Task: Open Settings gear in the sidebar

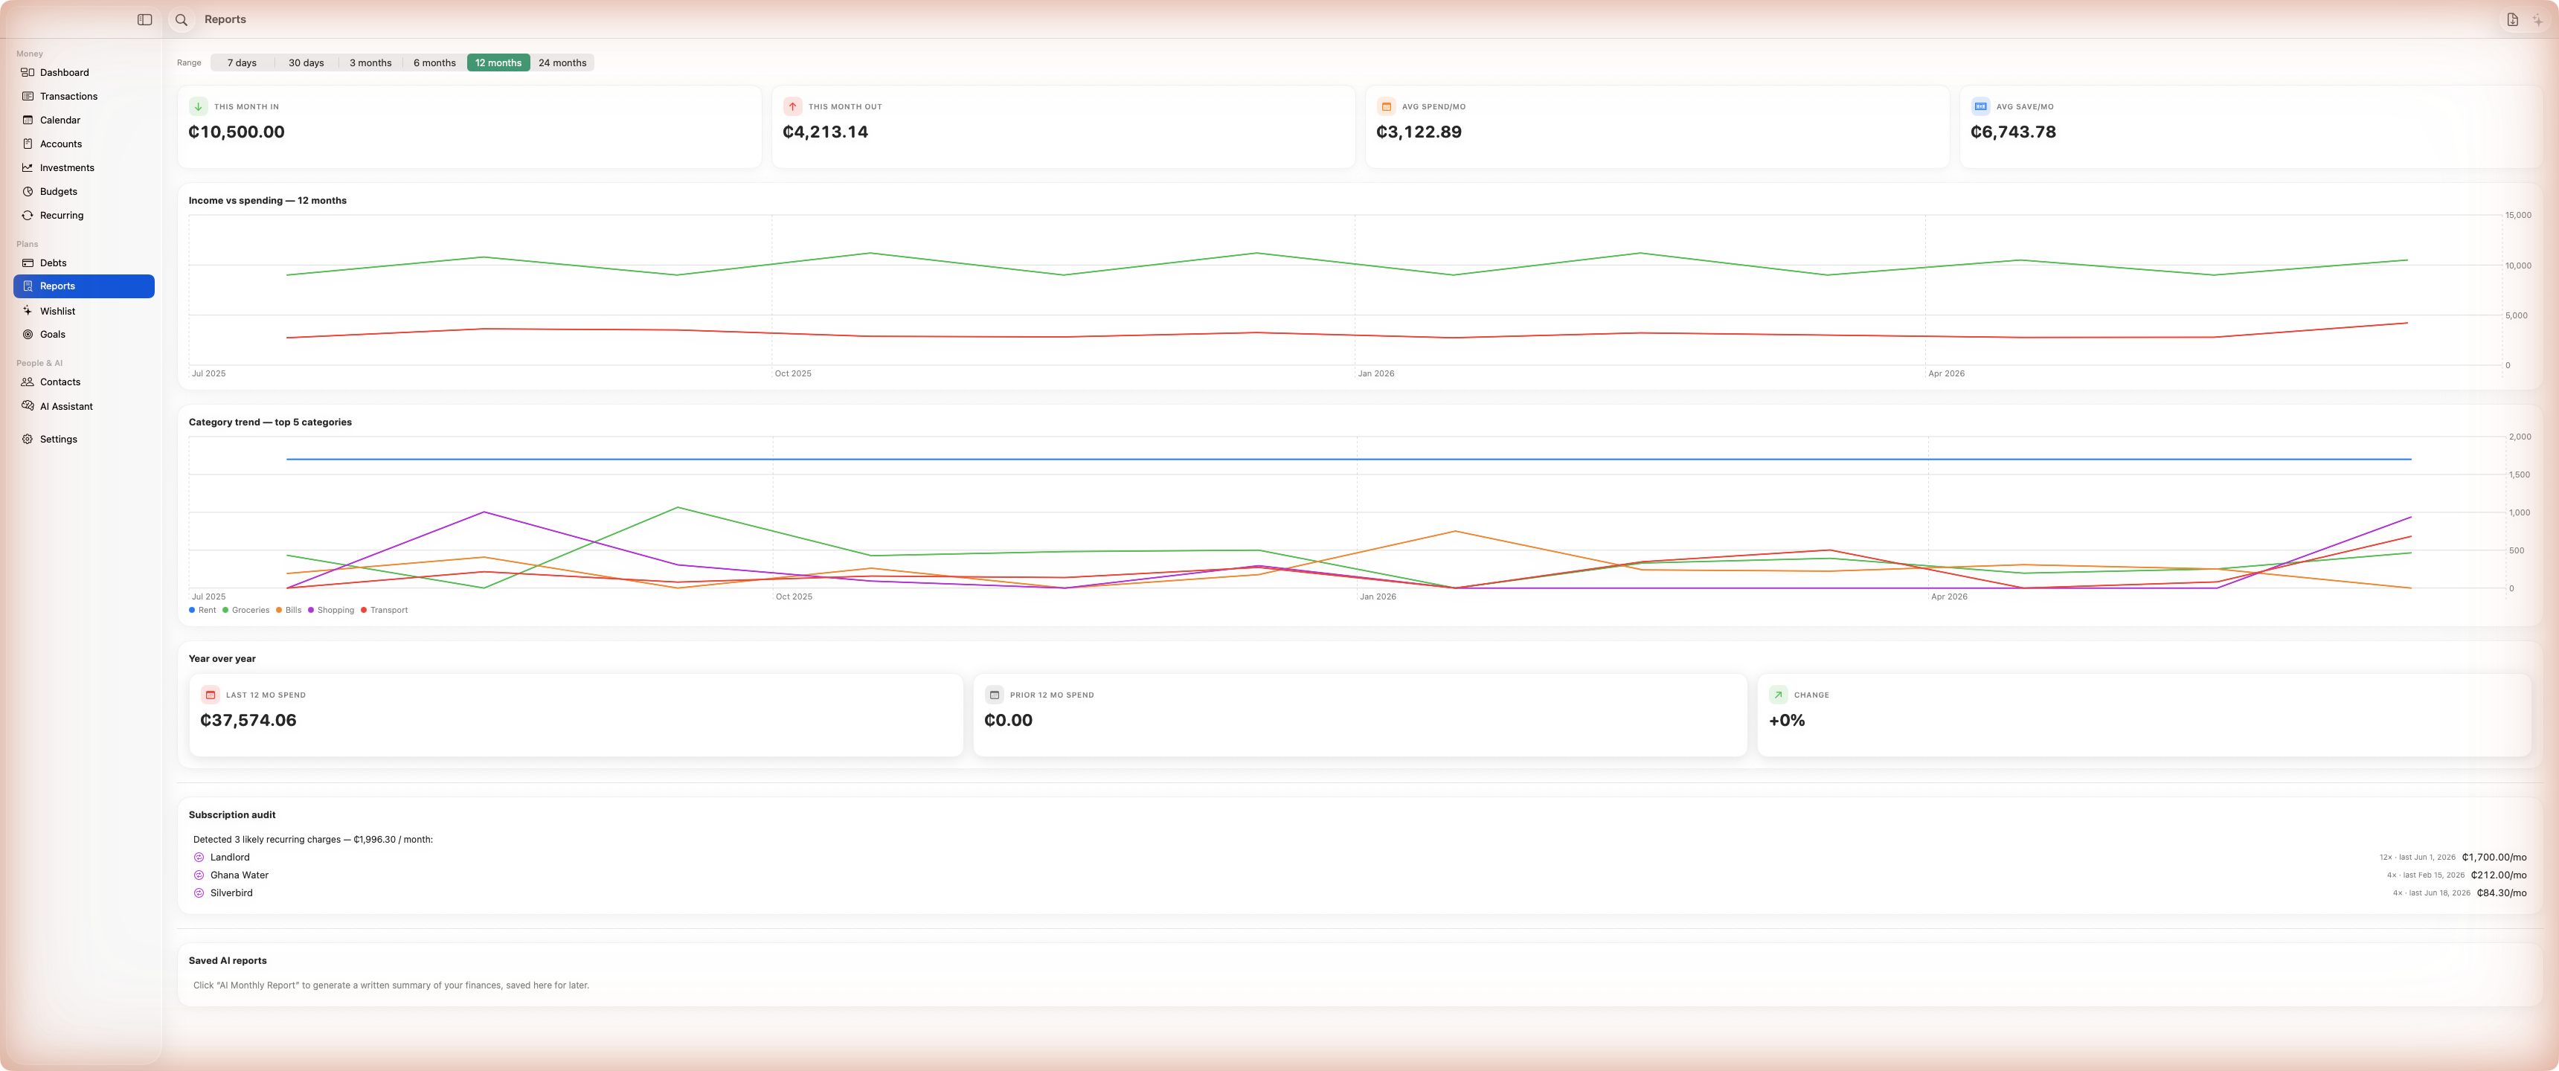Action: tap(85, 439)
